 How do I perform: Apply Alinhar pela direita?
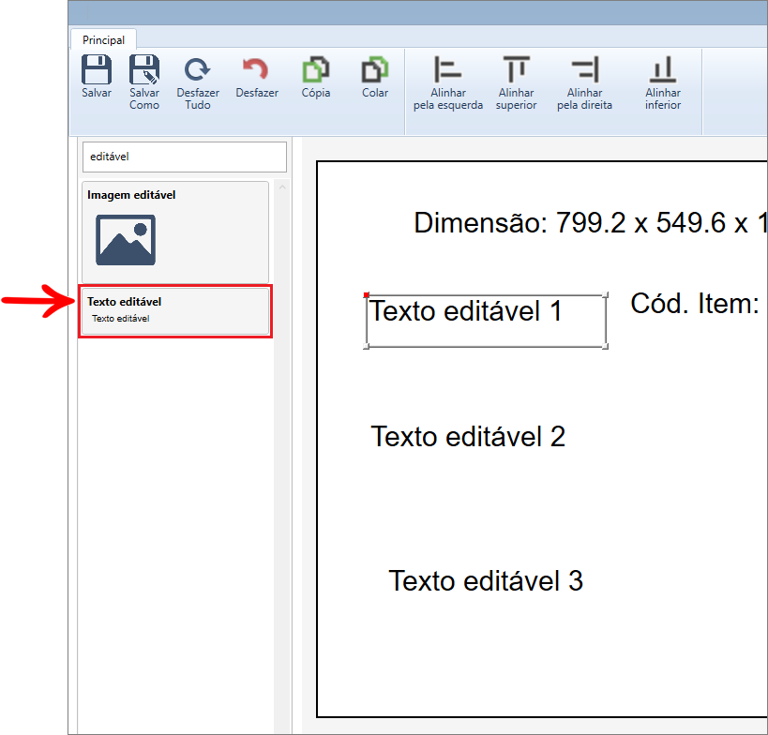tap(584, 83)
